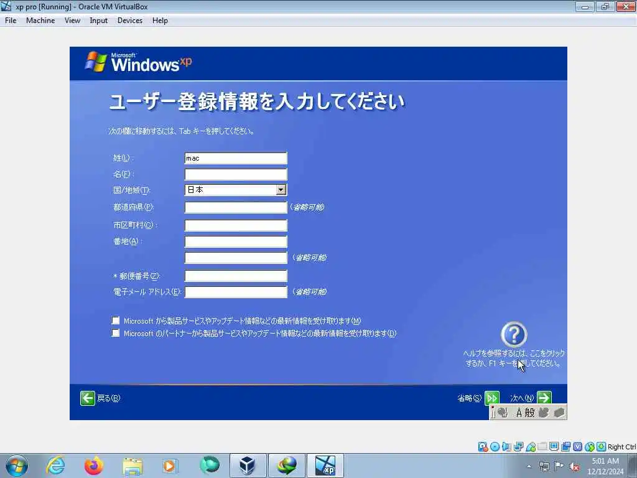The image size is (637, 478).
Task: Click VirtualBox CPU virtualization status icon
Action: [577, 447]
